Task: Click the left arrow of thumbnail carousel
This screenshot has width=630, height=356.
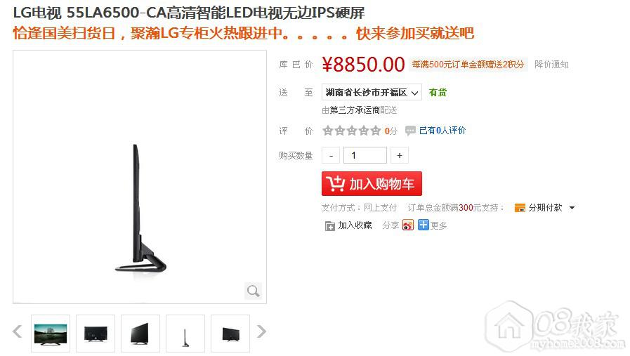Action: tap(18, 331)
